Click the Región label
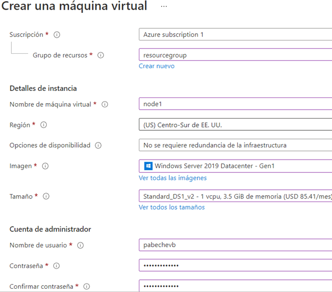This screenshot has height=292, width=332. click(20, 125)
